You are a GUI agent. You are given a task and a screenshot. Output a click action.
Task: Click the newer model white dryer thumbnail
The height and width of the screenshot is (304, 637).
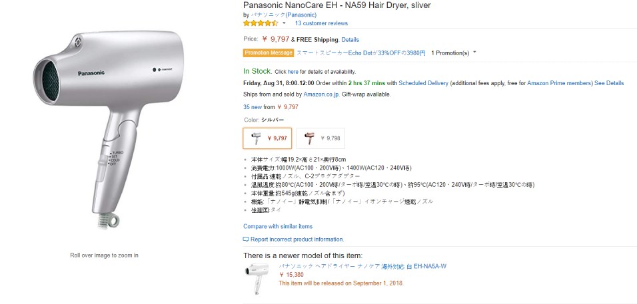point(258,277)
